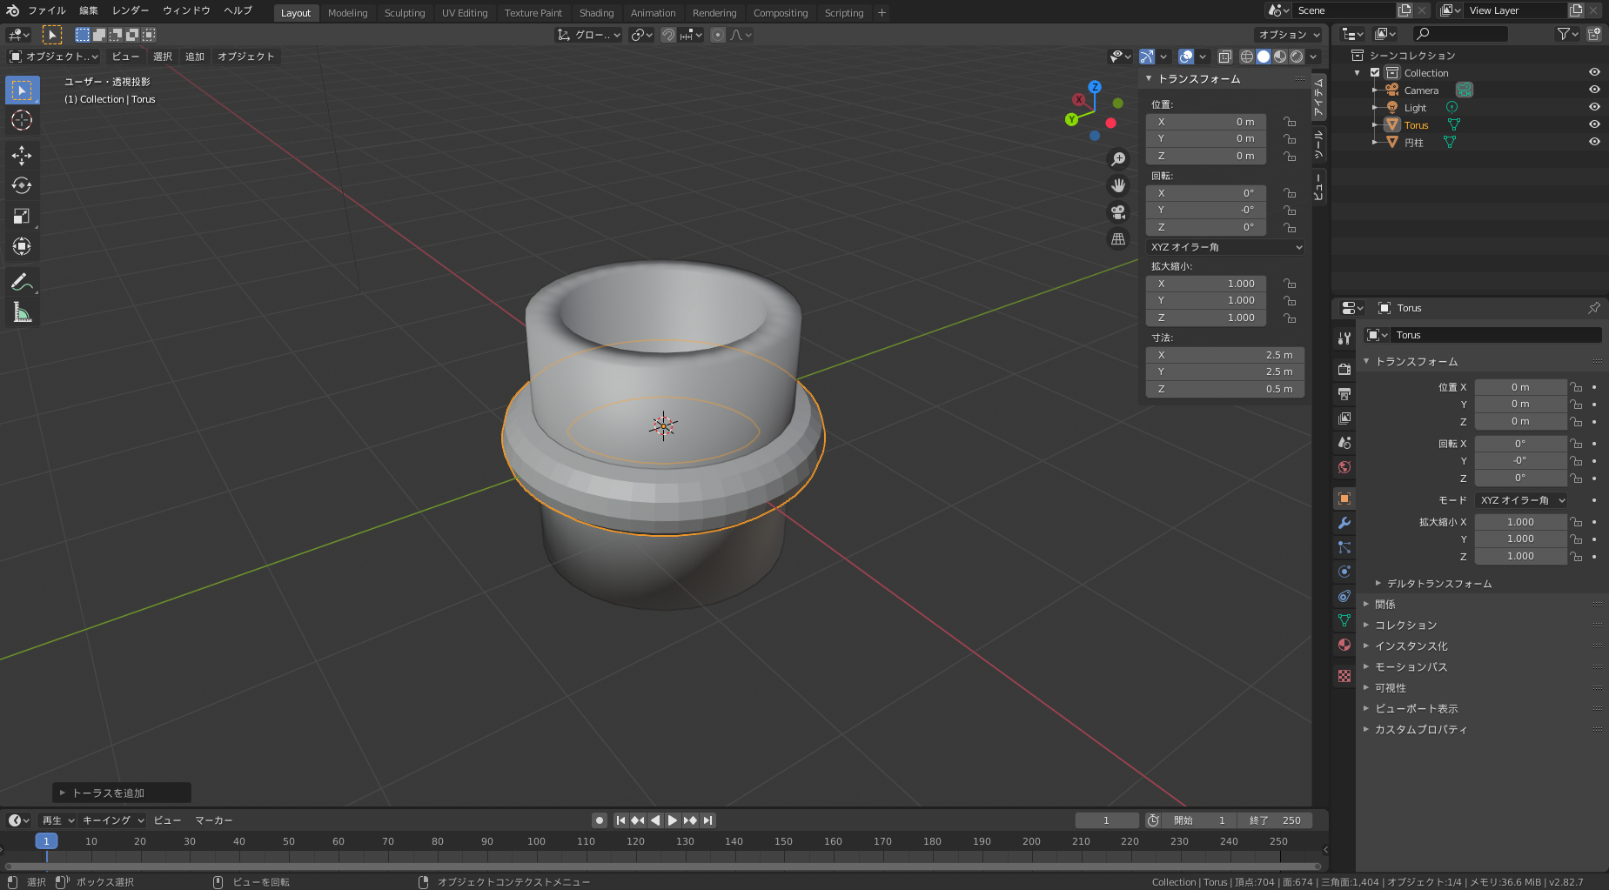
Task: Click the 寸法 X dimension field
Action: coord(1224,355)
